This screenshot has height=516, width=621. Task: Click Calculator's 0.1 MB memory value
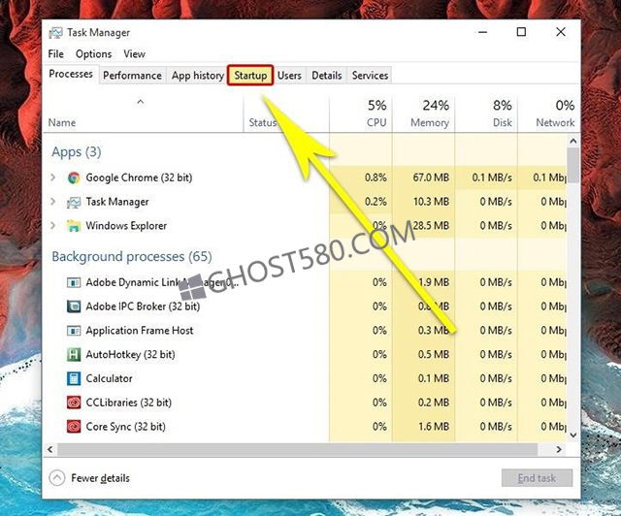[434, 378]
